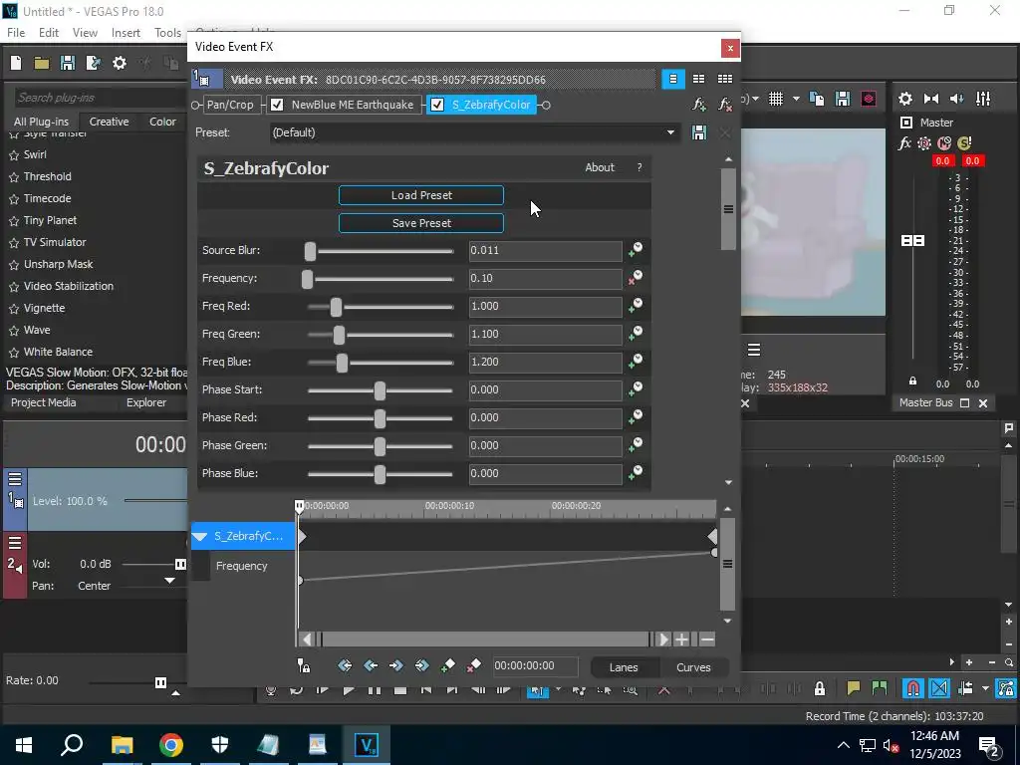1020x765 pixels.
Task: Click the Dim output speaker icon
Action: click(957, 99)
